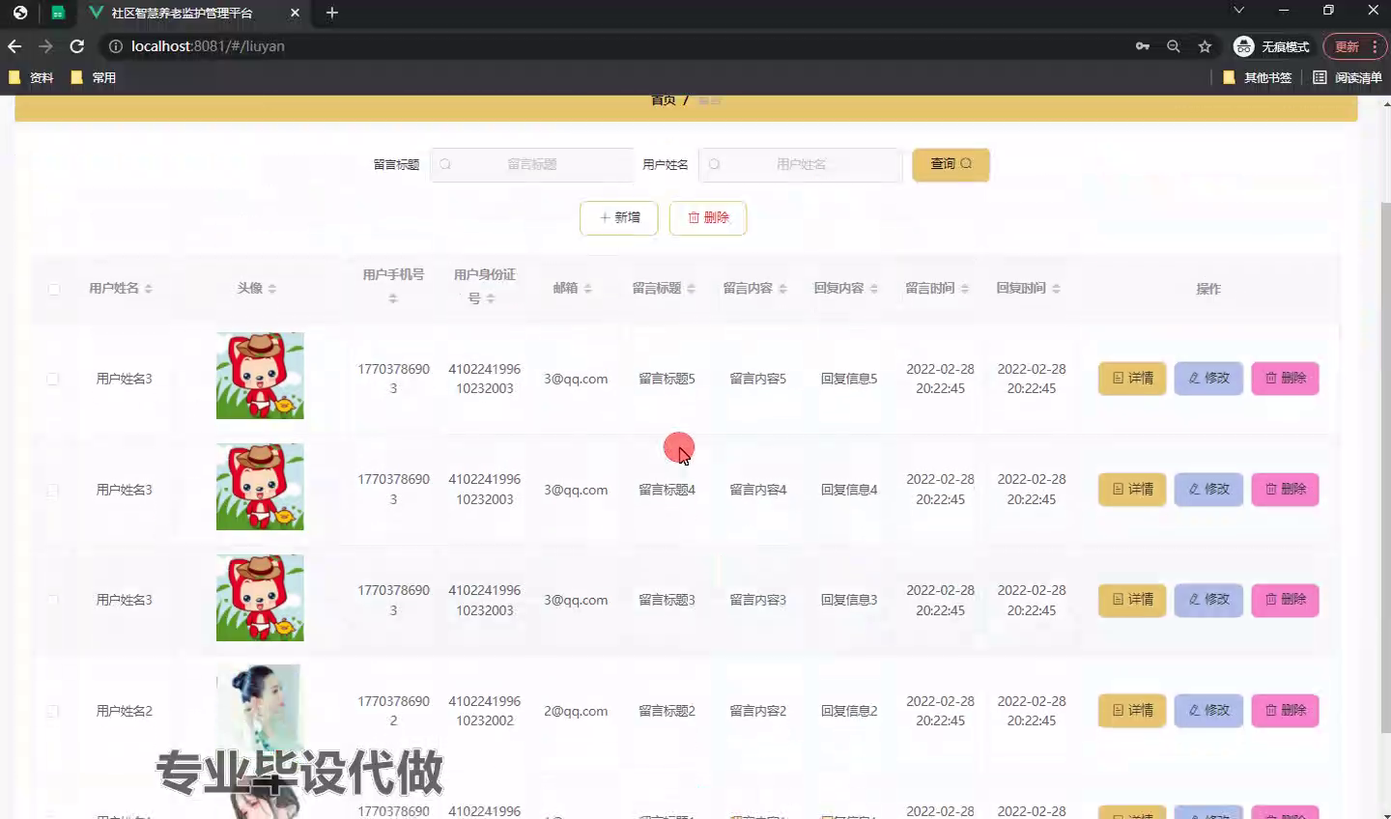Open 详情 for 留言标题2 row

1132,711
